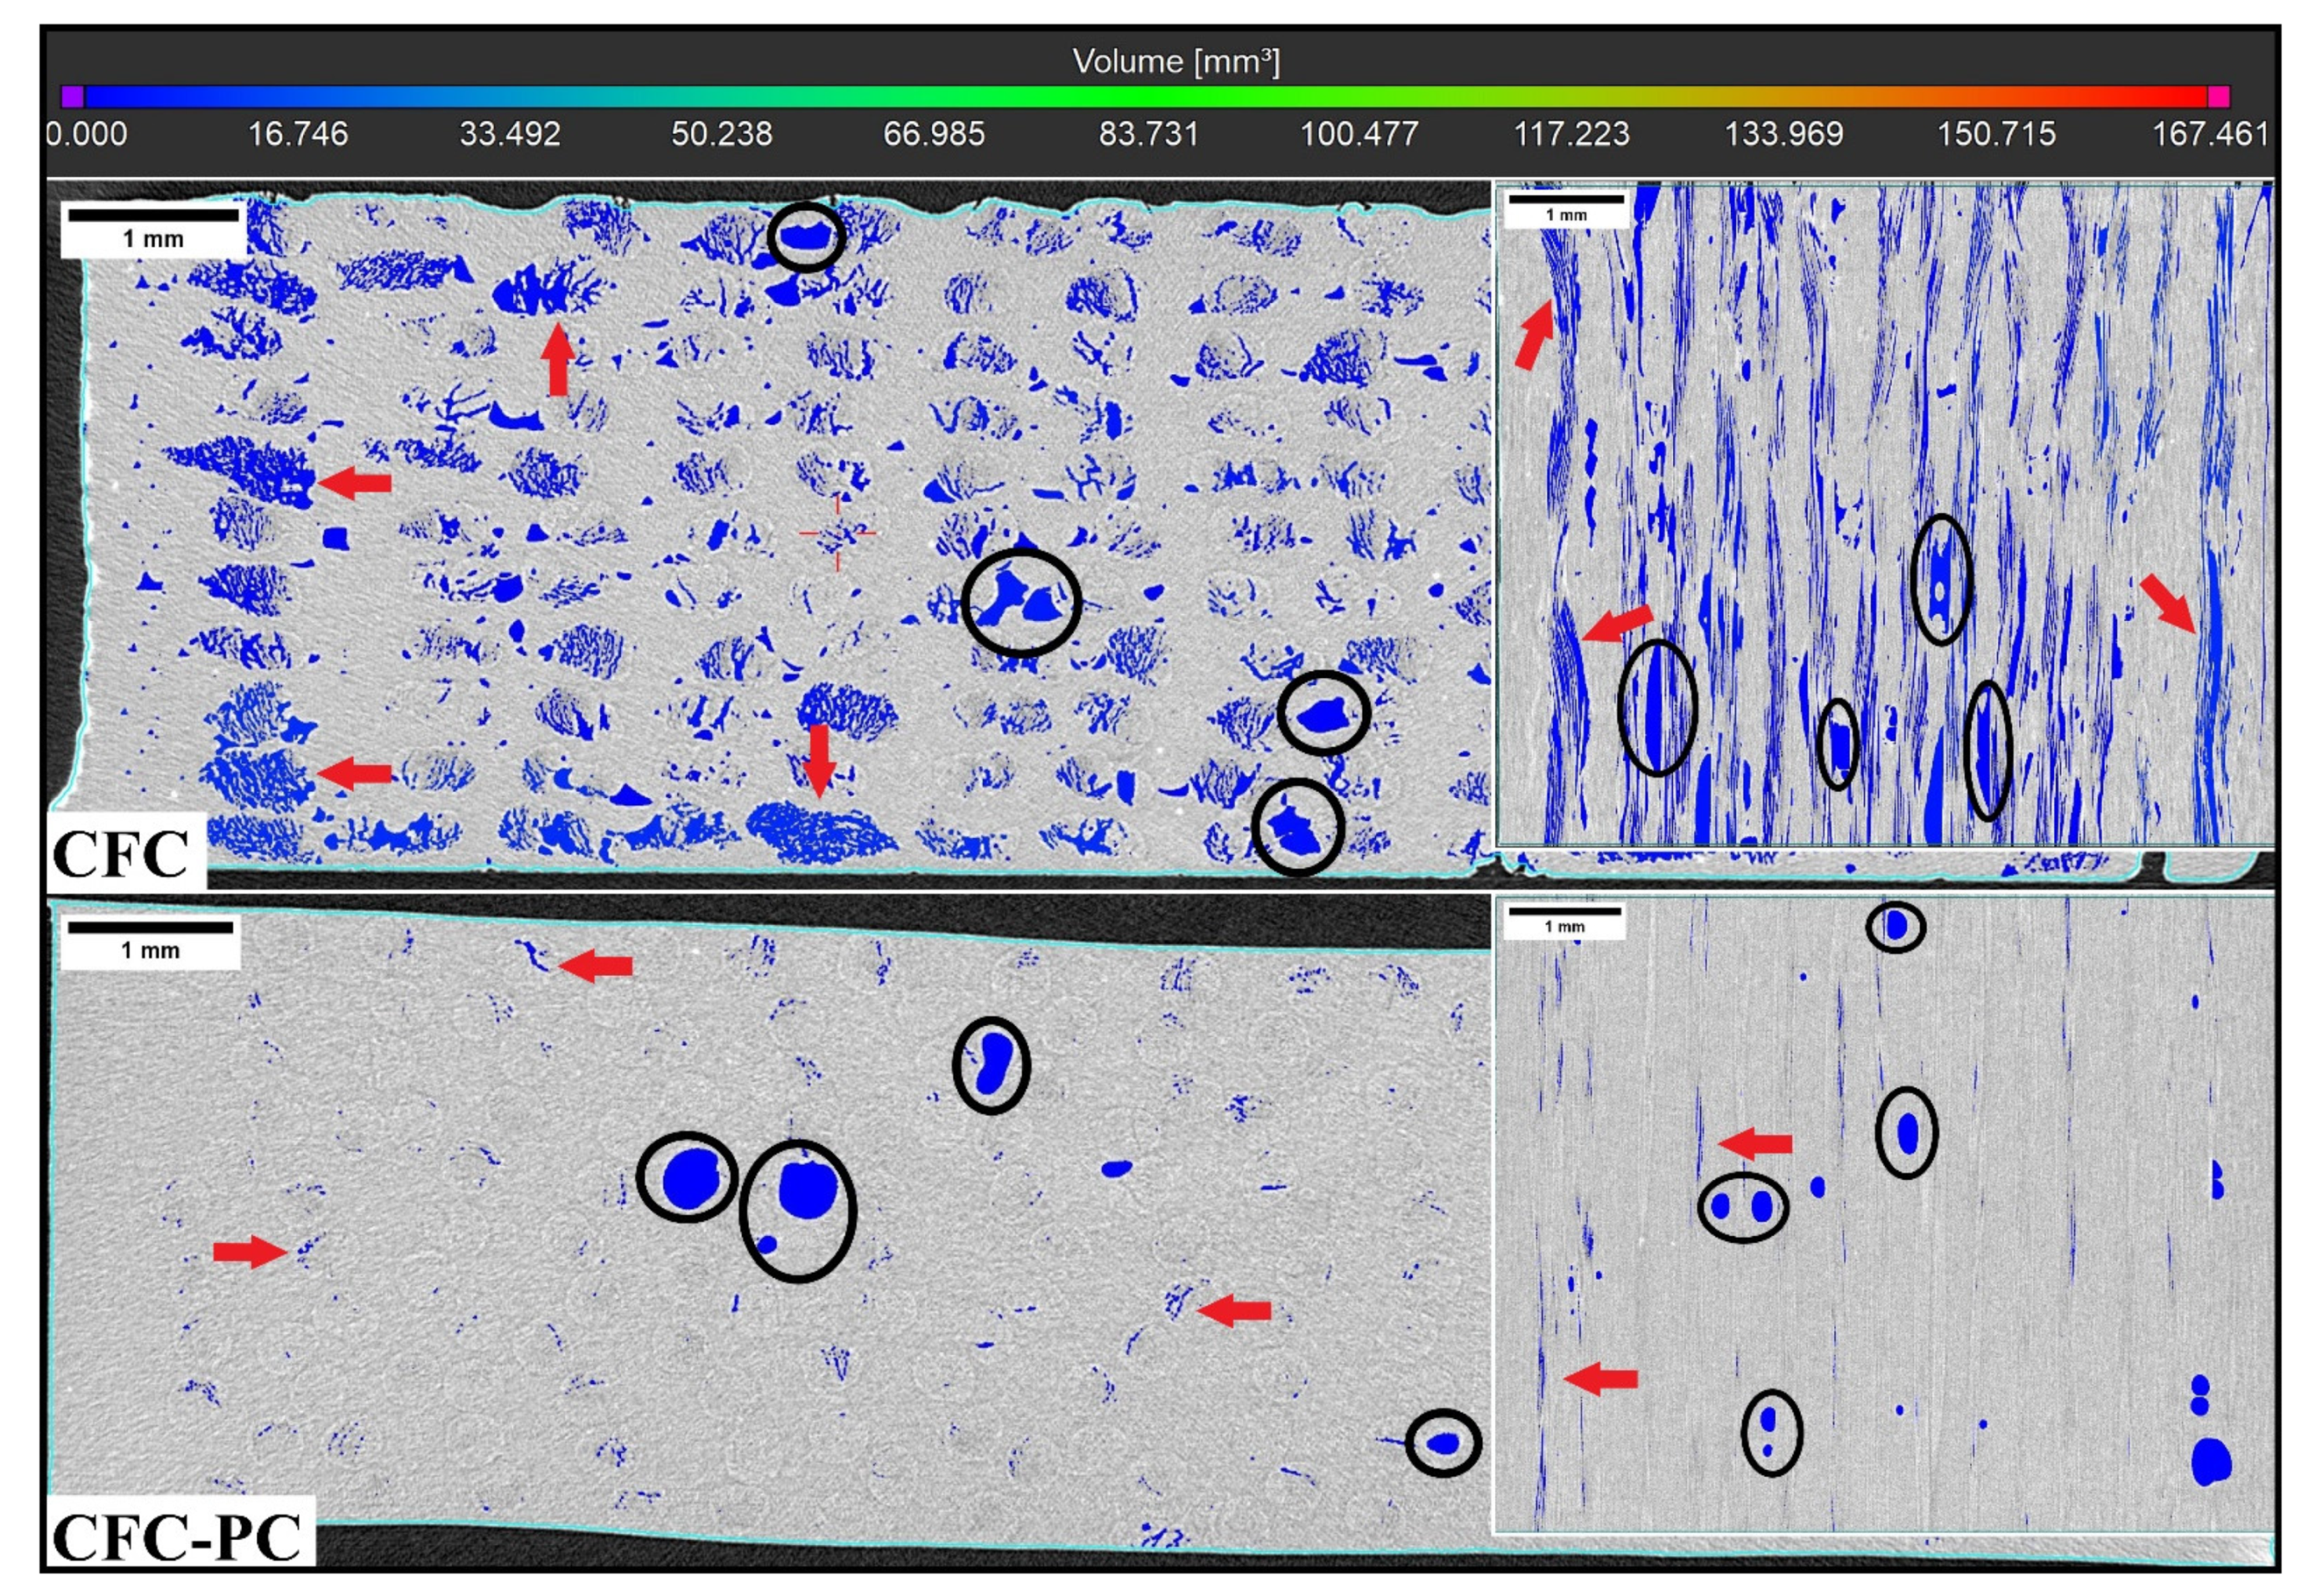The image size is (2301, 1596).
Task: Click the downward red arrow in CFC cross-section
Action: (819, 760)
